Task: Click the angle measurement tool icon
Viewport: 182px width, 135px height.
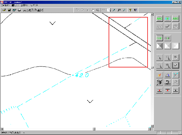Action: 168,75
